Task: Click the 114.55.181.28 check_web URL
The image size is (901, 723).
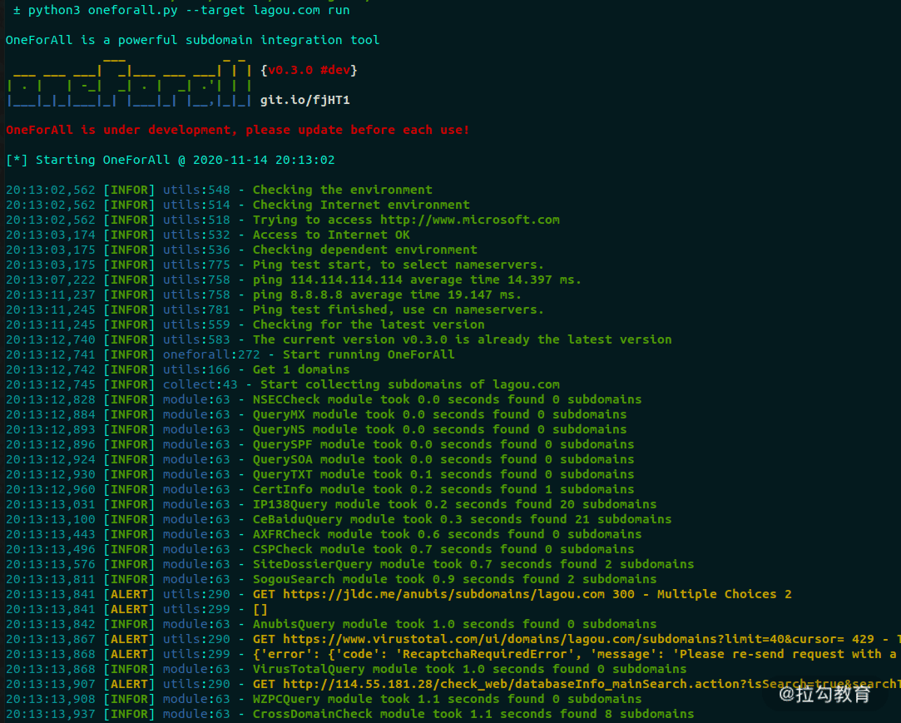Action: [x=592, y=684]
